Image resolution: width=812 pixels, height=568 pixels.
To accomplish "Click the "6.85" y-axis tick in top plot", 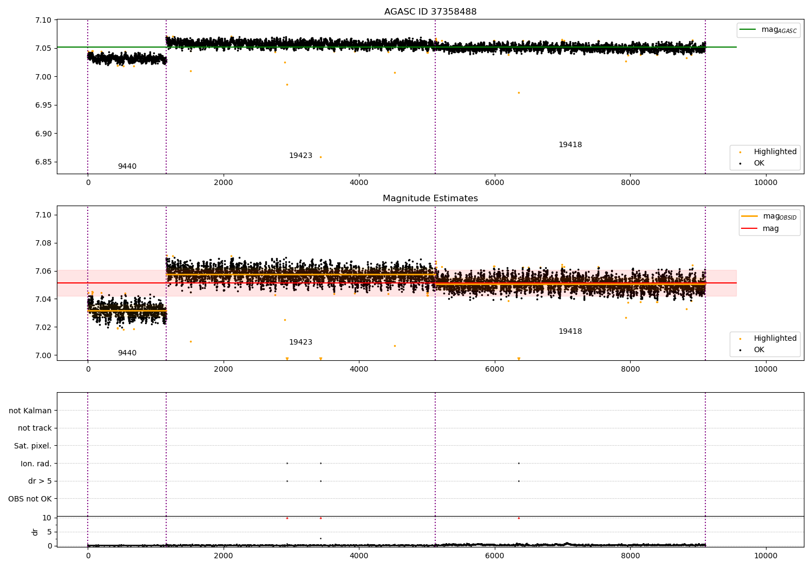I will pyautogui.click(x=43, y=162).
